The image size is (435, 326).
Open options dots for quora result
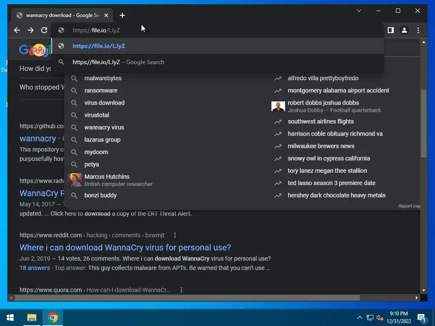(x=181, y=289)
